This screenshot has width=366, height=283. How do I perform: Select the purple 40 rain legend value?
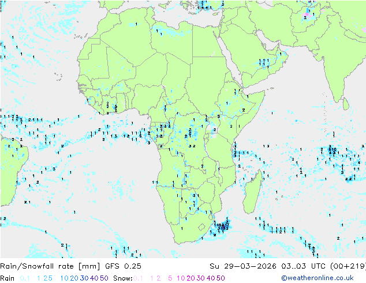(94, 278)
